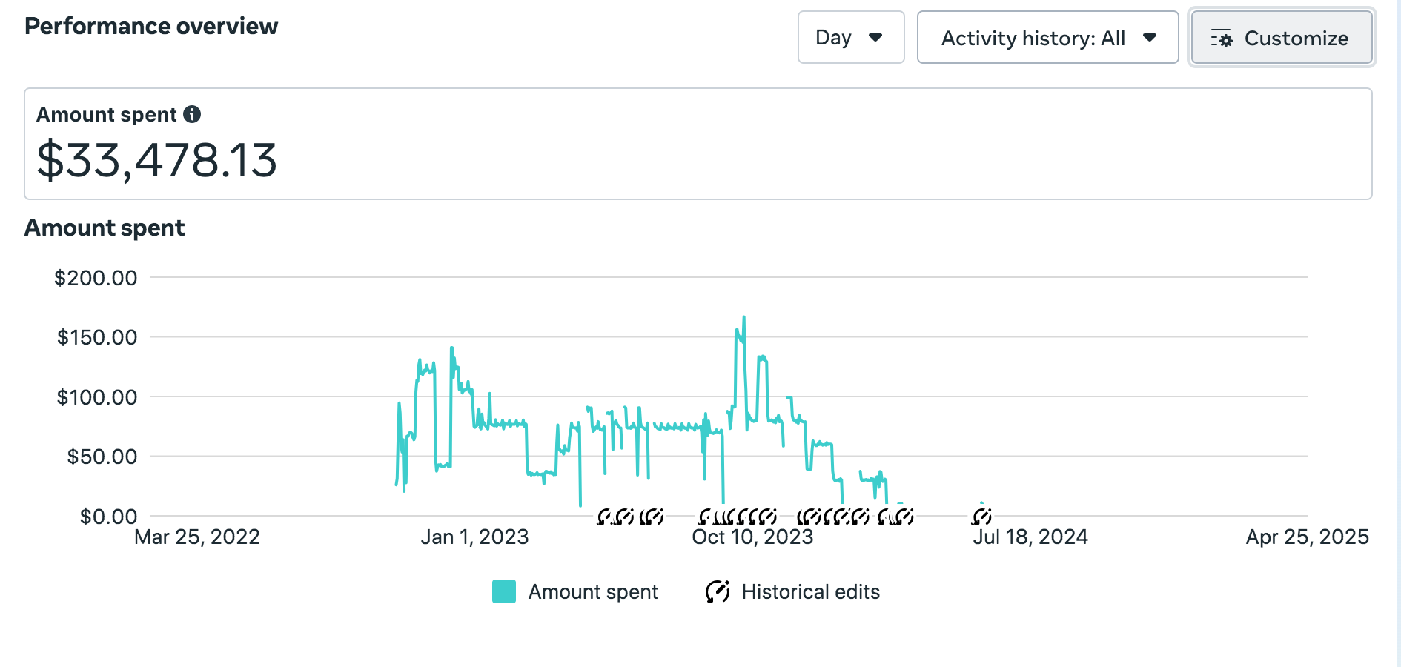Click the Customize button
This screenshot has height=667, width=1401.
click(1281, 38)
